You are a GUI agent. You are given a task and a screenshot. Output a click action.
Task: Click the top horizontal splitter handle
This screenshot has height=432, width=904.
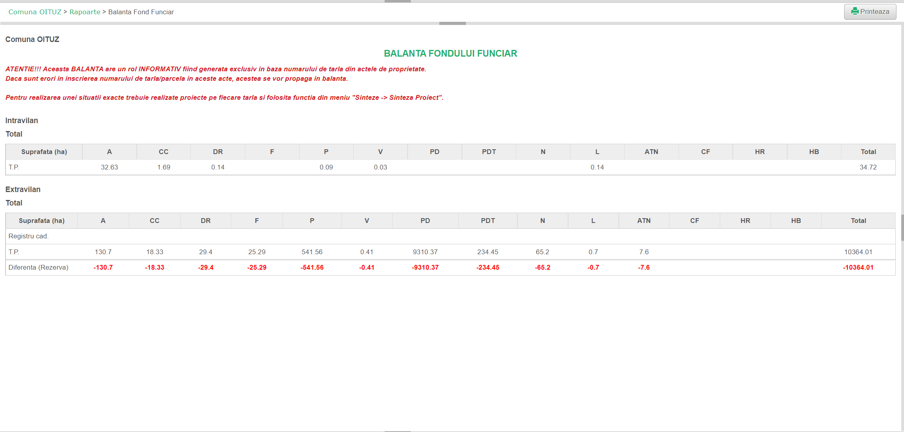pos(397,1)
